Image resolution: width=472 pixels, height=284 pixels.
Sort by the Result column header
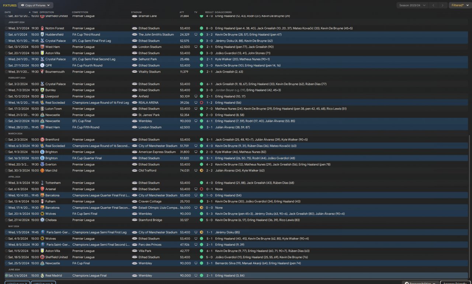[209, 12]
